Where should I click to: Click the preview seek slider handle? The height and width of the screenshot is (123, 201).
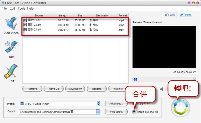[x=135, y=79]
